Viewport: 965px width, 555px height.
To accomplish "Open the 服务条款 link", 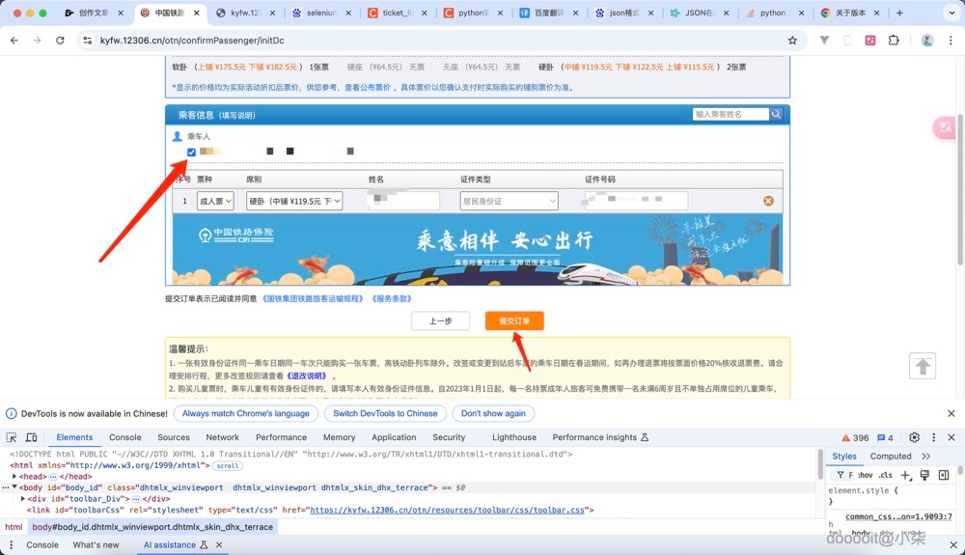I will pyautogui.click(x=392, y=298).
